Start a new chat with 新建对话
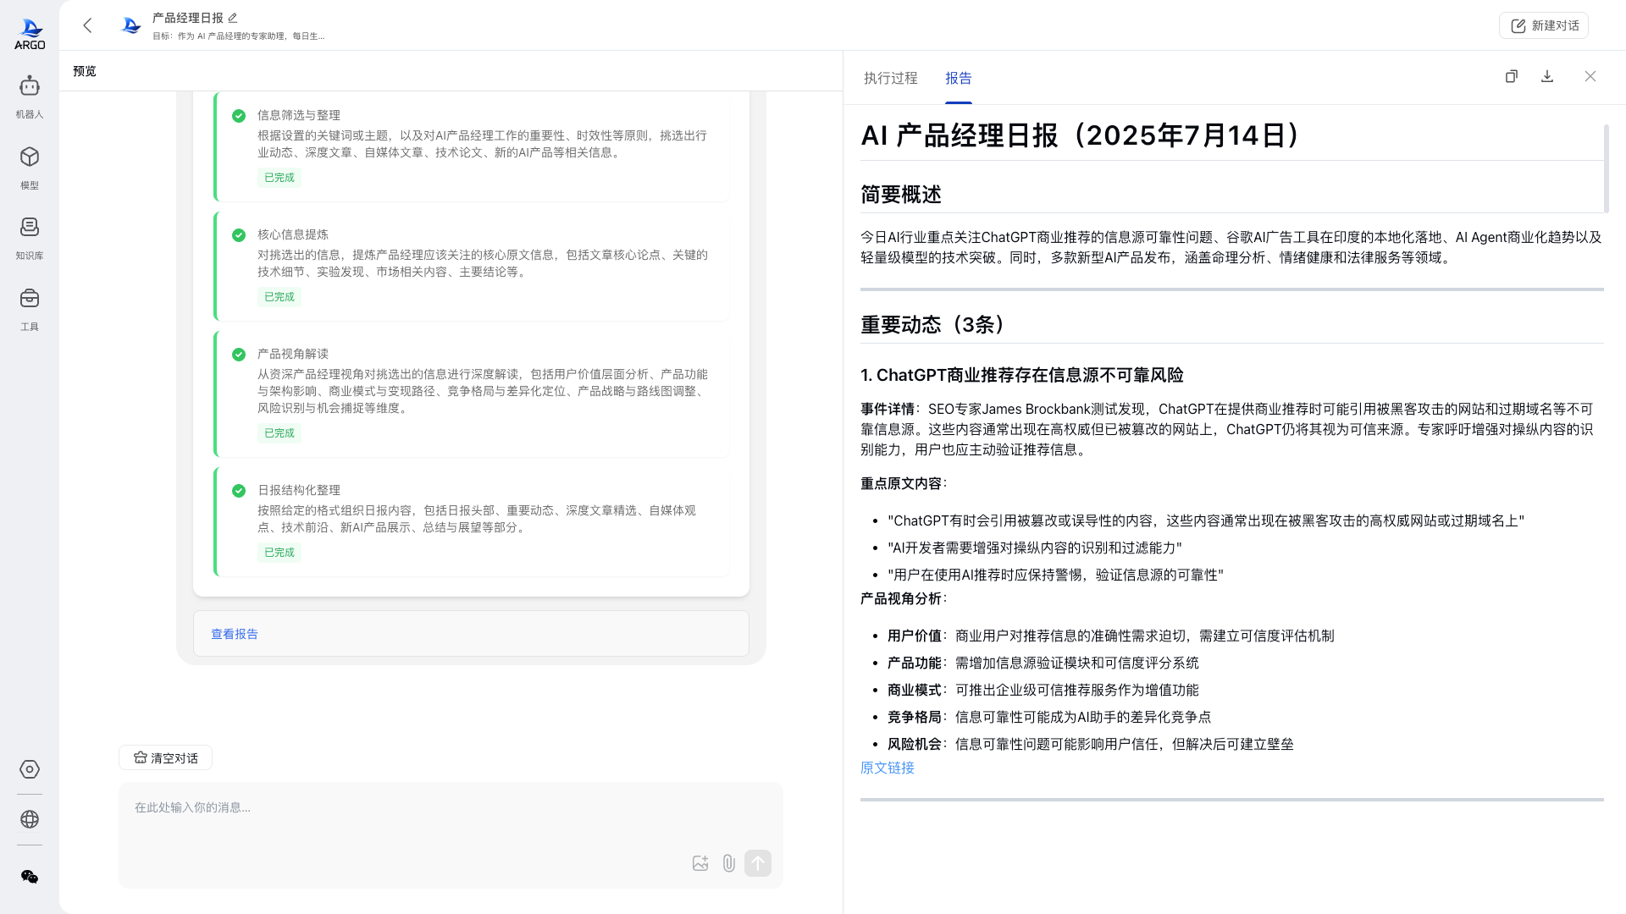1626x914 pixels. (1544, 25)
